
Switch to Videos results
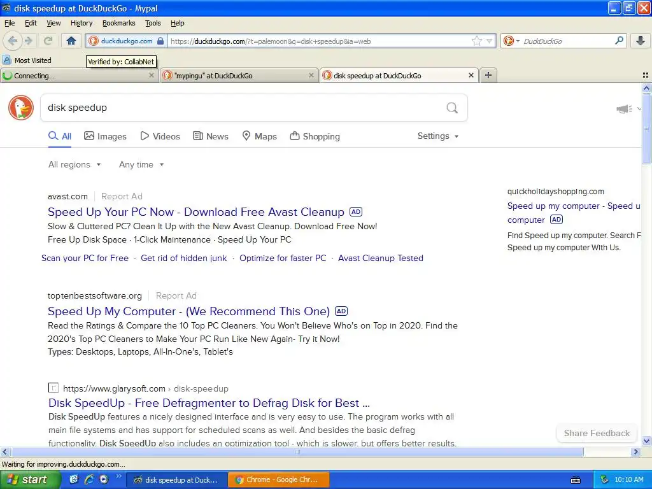click(160, 136)
